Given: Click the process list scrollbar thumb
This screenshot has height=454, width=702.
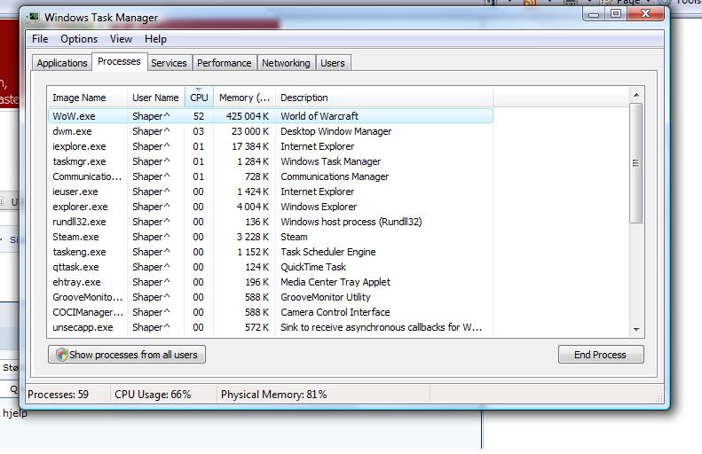Looking at the screenshot, I should point(635,163).
